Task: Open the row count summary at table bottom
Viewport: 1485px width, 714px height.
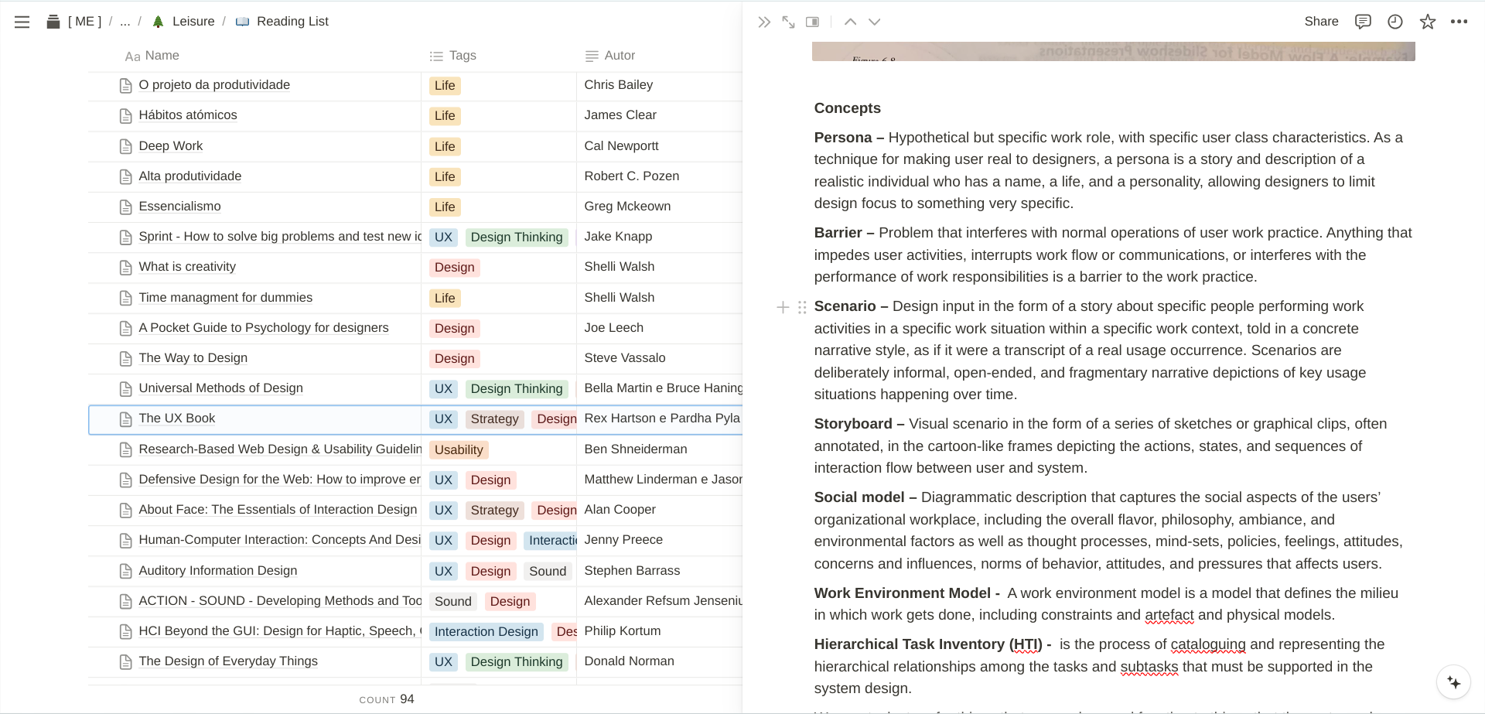Action: pyautogui.click(x=387, y=699)
